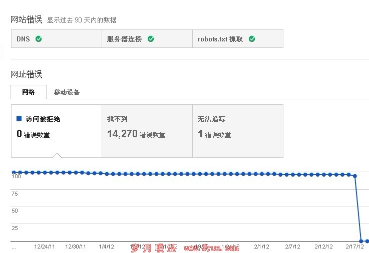
Task: Click the 2/17/12 date label on the axis
Action: (353, 247)
